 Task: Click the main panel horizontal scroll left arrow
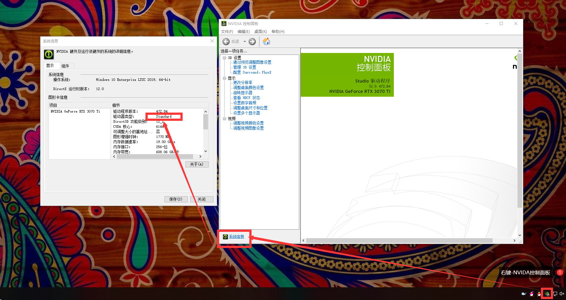pyautogui.click(x=303, y=241)
